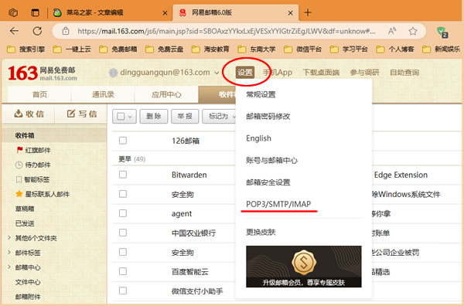This screenshot has height=306, width=464.
Task: Click the browser address bar URL
Action: pyautogui.click(x=227, y=31)
